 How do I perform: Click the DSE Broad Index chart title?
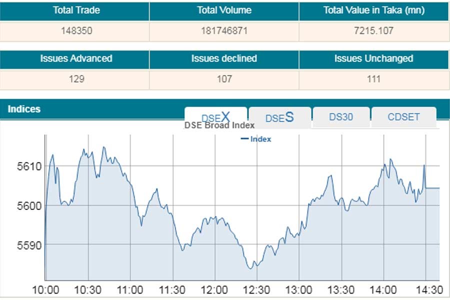(x=219, y=125)
